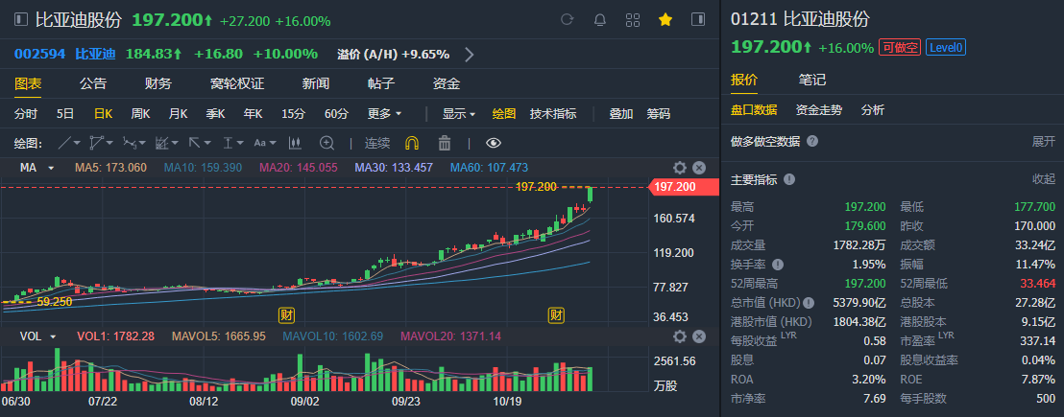The width and height of the screenshot is (1064, 417).
Task: Open price alert bell
Action: click(600, 19)
